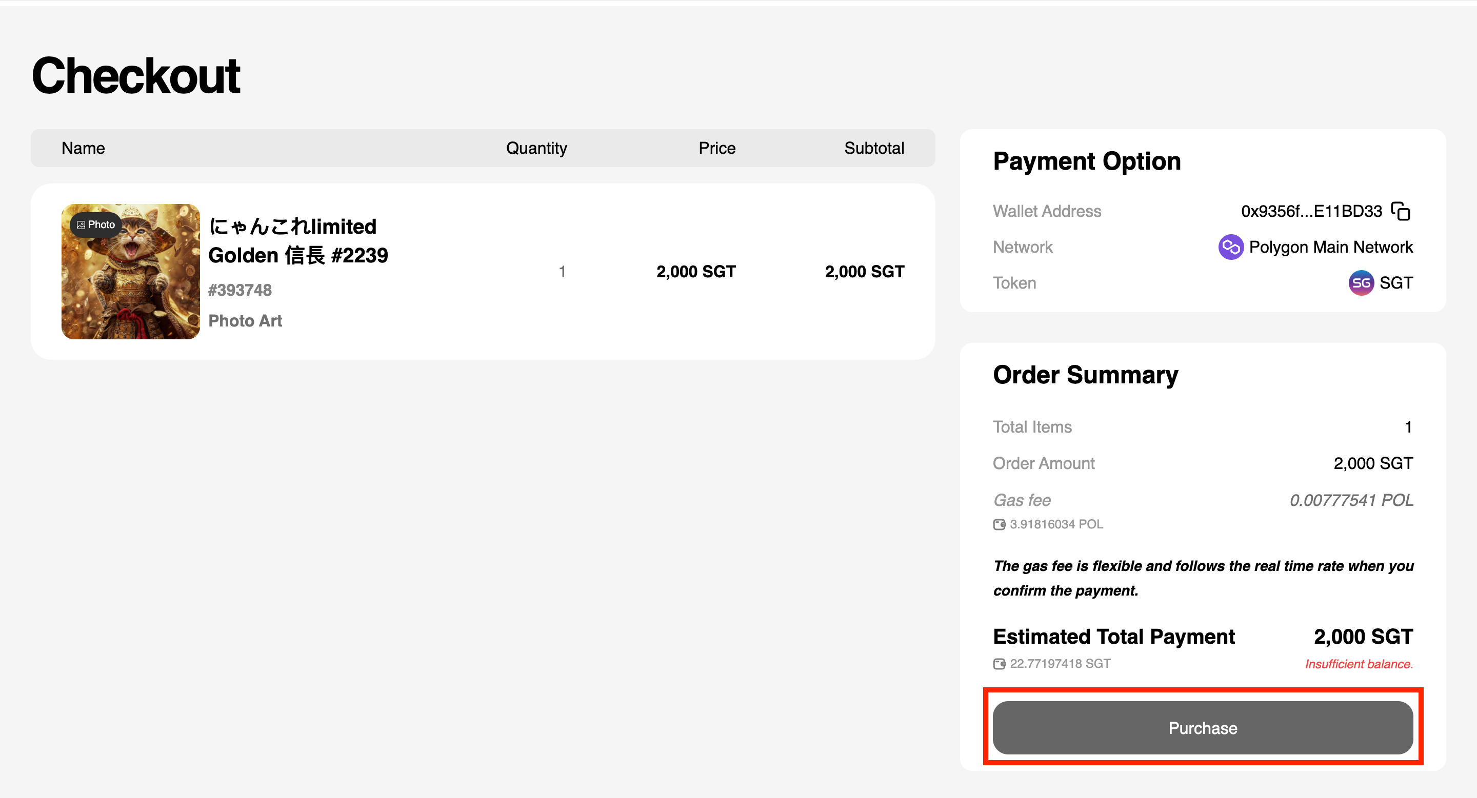Viewport: 1477px width, 798px height.
Task: Click the SGT token name text
Action: (x=1396, y=282)
